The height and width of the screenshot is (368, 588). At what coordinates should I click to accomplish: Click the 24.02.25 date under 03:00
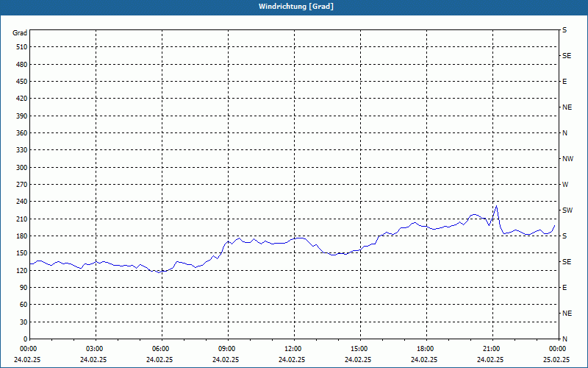pyautogui.click(x=93, y=359)
